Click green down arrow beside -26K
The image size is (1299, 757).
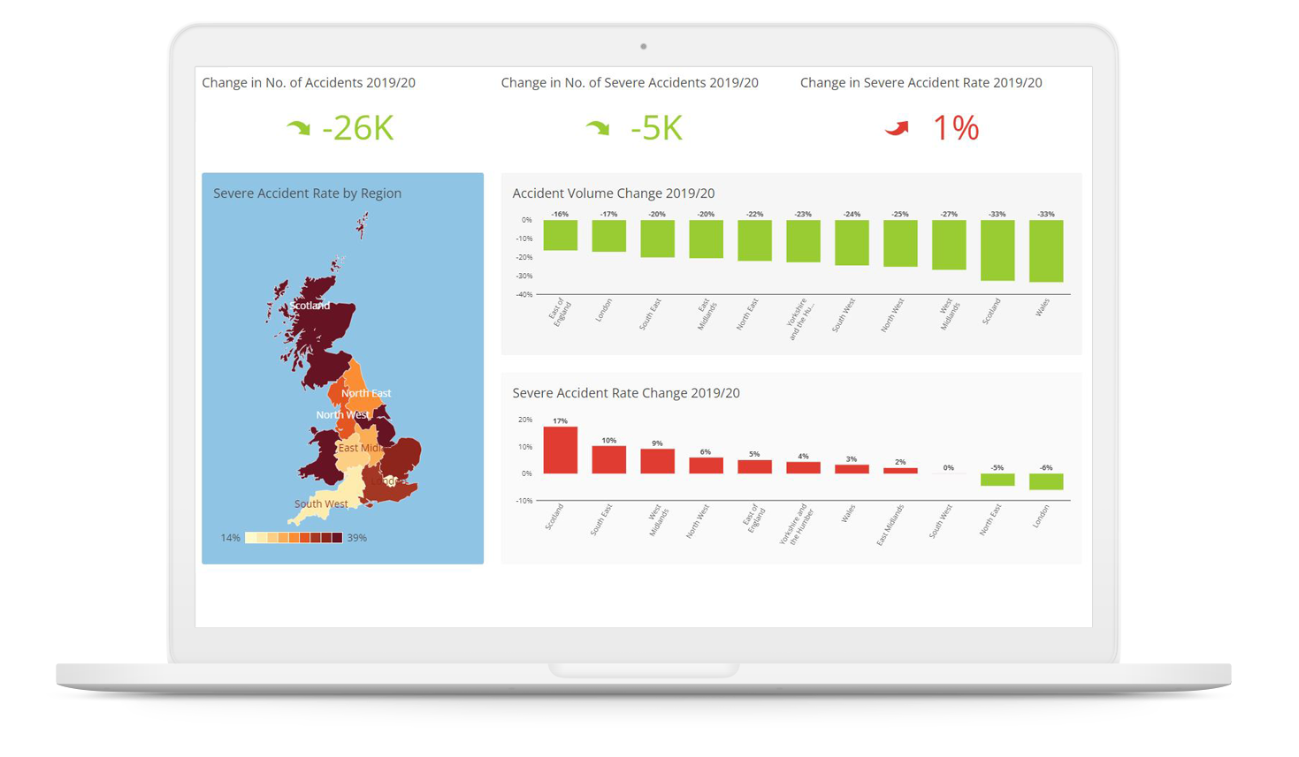[299, 128]
